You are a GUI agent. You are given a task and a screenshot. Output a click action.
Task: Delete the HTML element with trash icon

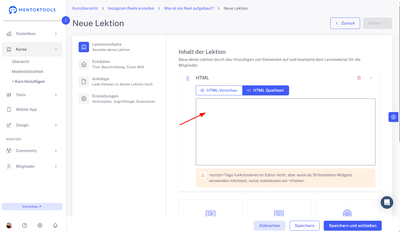click(359, 78)
